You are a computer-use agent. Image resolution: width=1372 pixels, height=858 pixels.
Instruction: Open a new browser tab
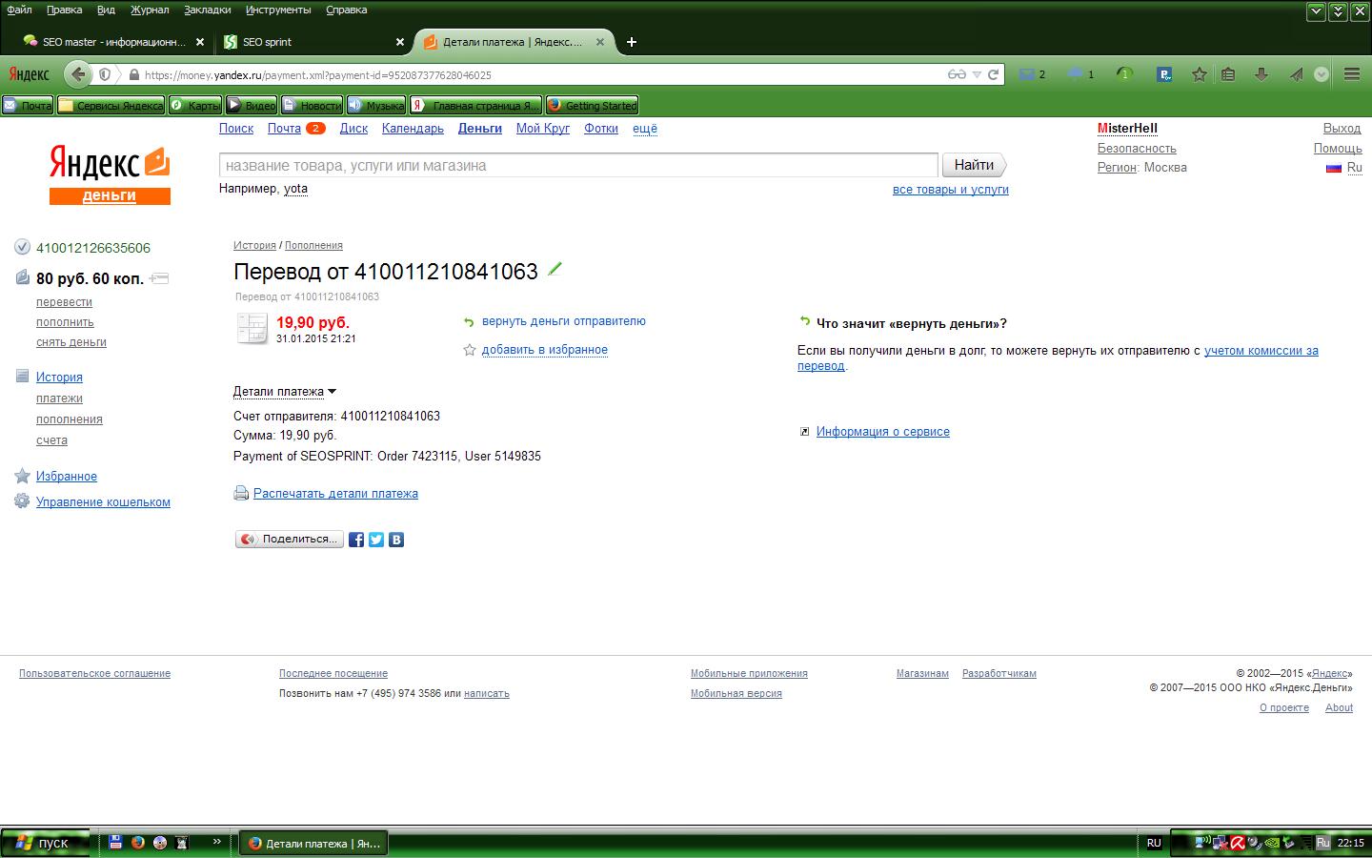[631, 42]
